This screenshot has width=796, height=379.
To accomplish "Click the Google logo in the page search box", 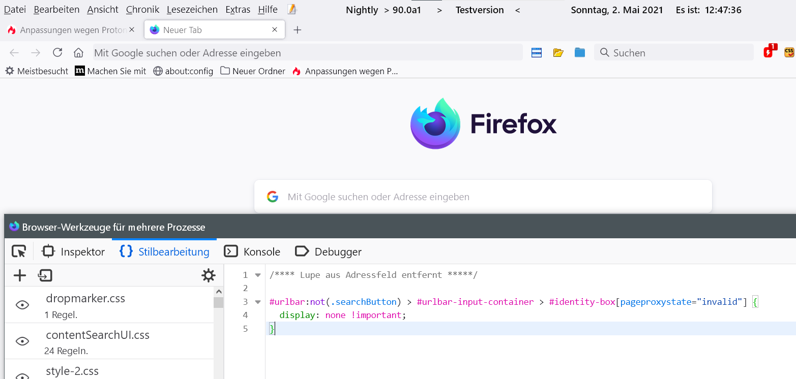I will pyautogui.click(x=273, y=197).
